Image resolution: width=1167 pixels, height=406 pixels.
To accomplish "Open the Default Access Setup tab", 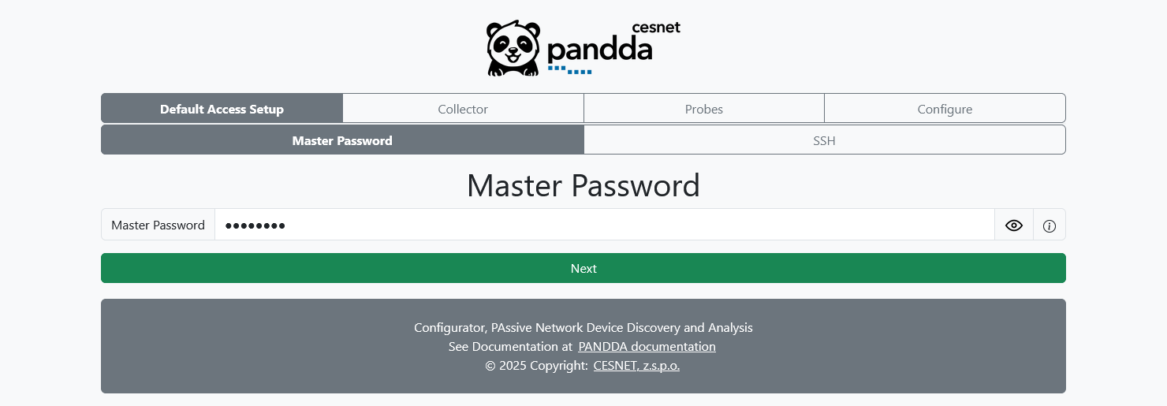I will 222,109.
